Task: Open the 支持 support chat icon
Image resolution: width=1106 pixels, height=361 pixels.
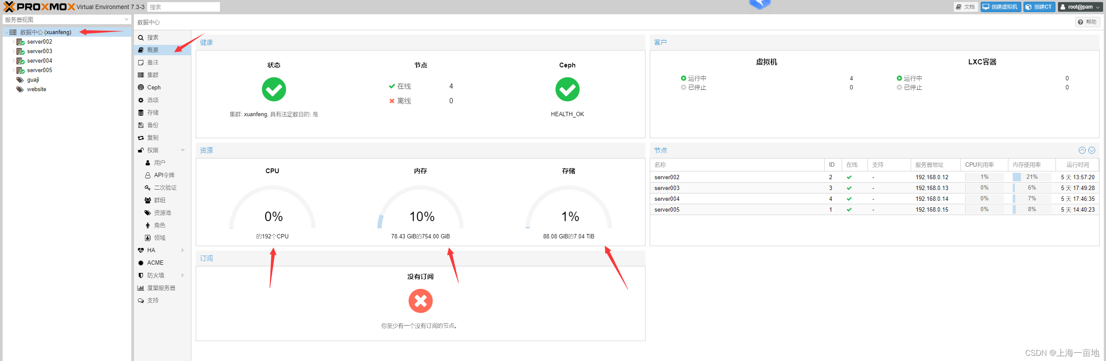Action: tap(141, 301)
